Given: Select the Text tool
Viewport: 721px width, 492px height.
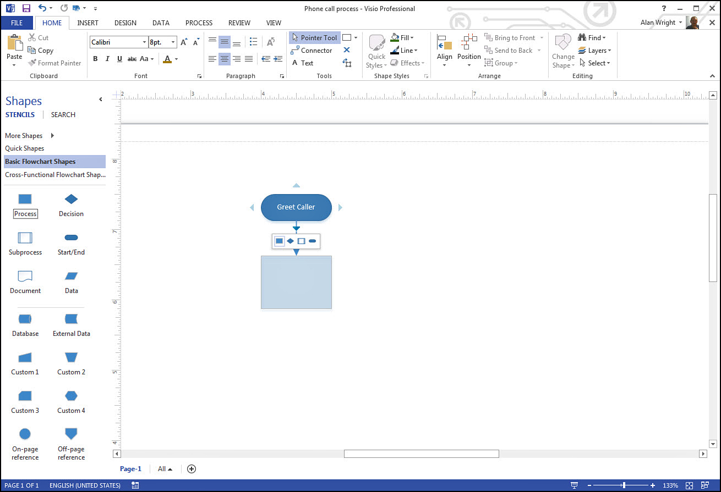Looking at the screenshot, I should coord(303,63).
